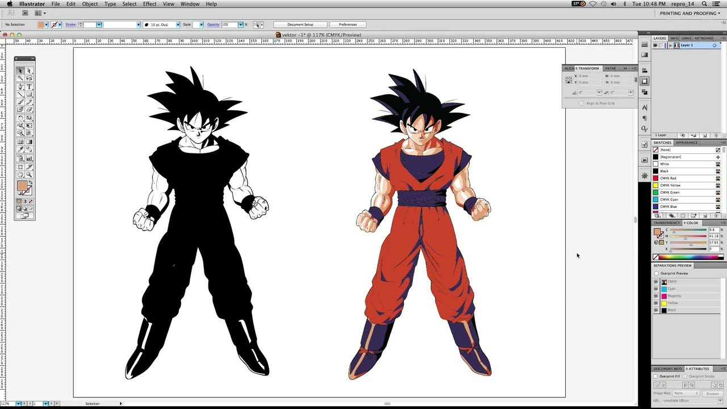This screenshot has height=409, width=727.
Task: Select the Paintbrush tool
Action: (x=20, y=102)
